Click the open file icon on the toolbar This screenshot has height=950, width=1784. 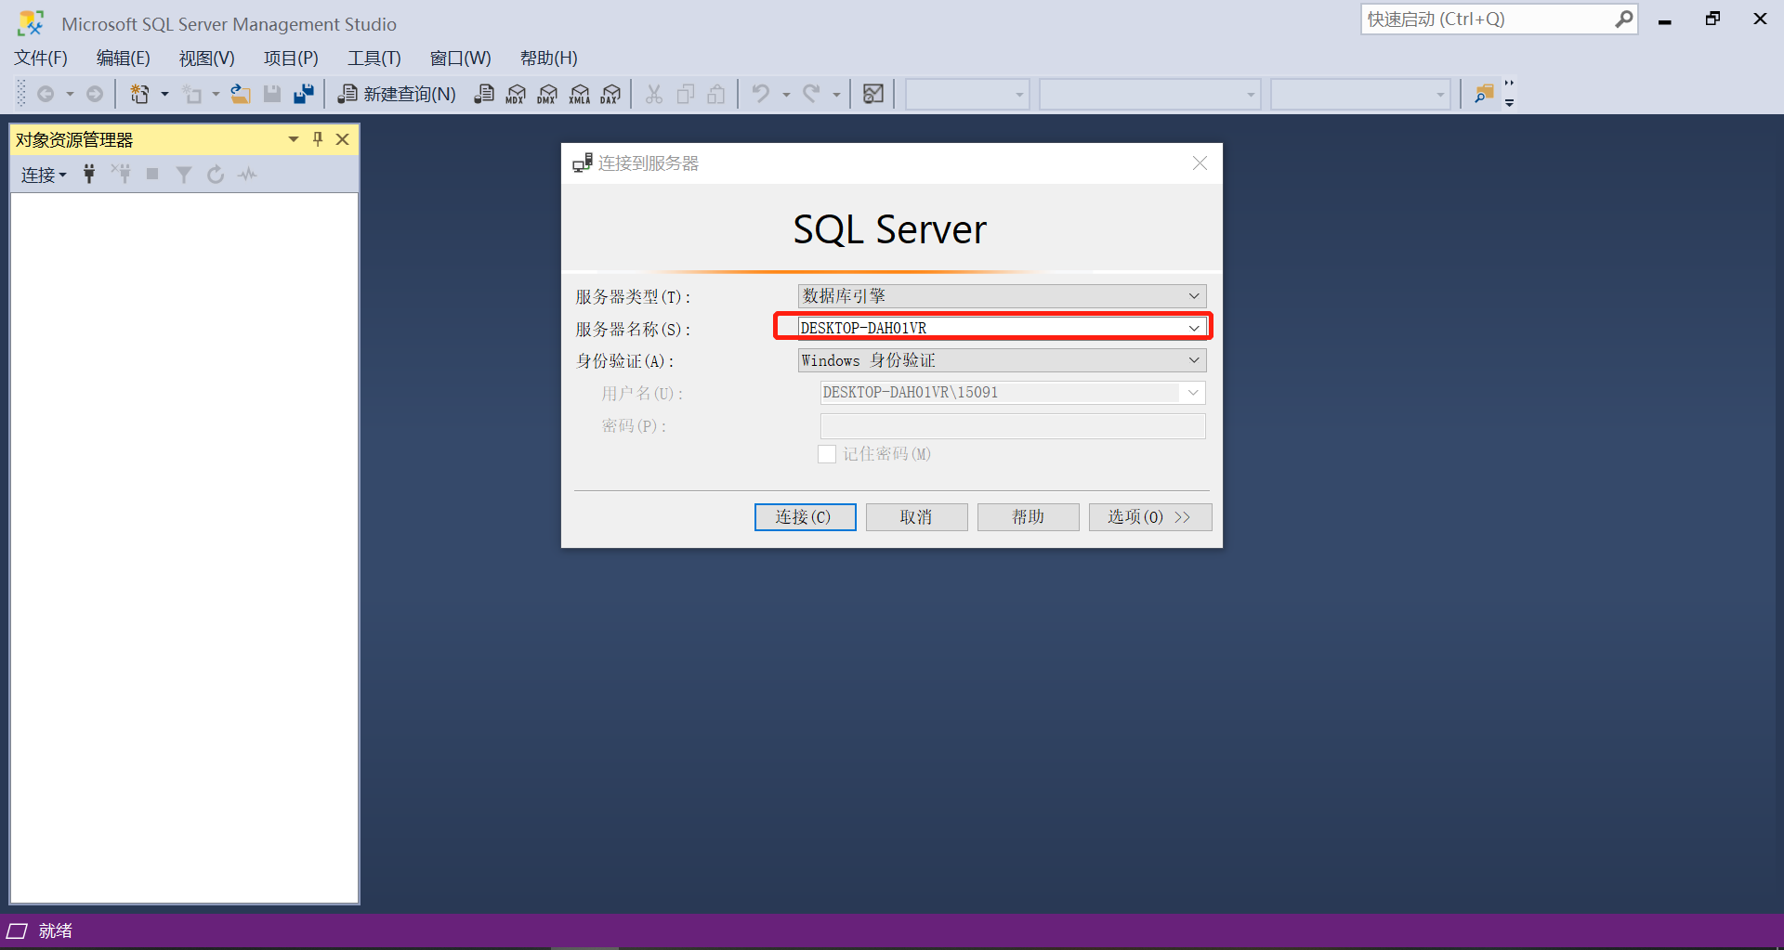241,93
